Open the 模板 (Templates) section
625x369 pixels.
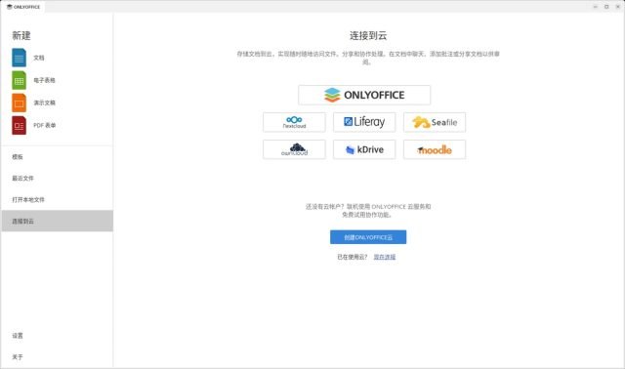(x=57, y=157)
